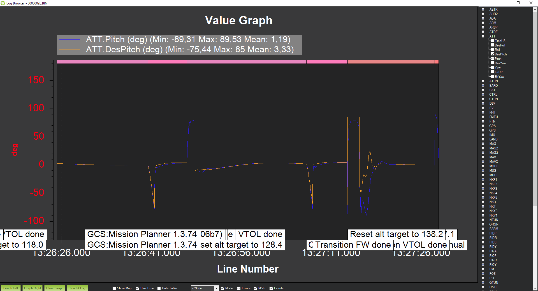Click the 'Reset alt target to 138.2' label
This screenshot has height=291, width=538.
tap(396, 234)
